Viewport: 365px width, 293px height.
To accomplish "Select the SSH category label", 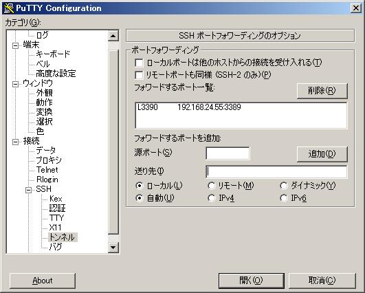I will coord(44,189).
